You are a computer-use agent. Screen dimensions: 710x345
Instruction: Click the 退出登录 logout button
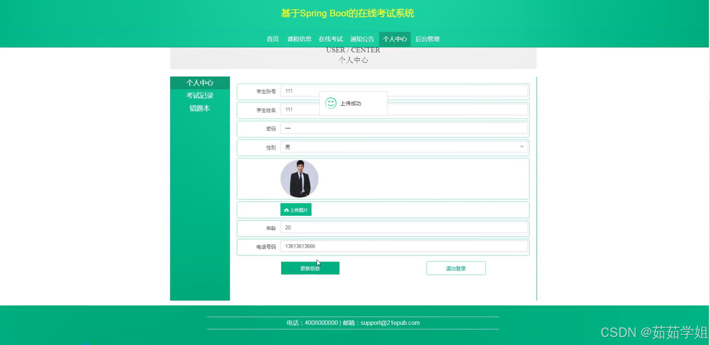[456, 268]
